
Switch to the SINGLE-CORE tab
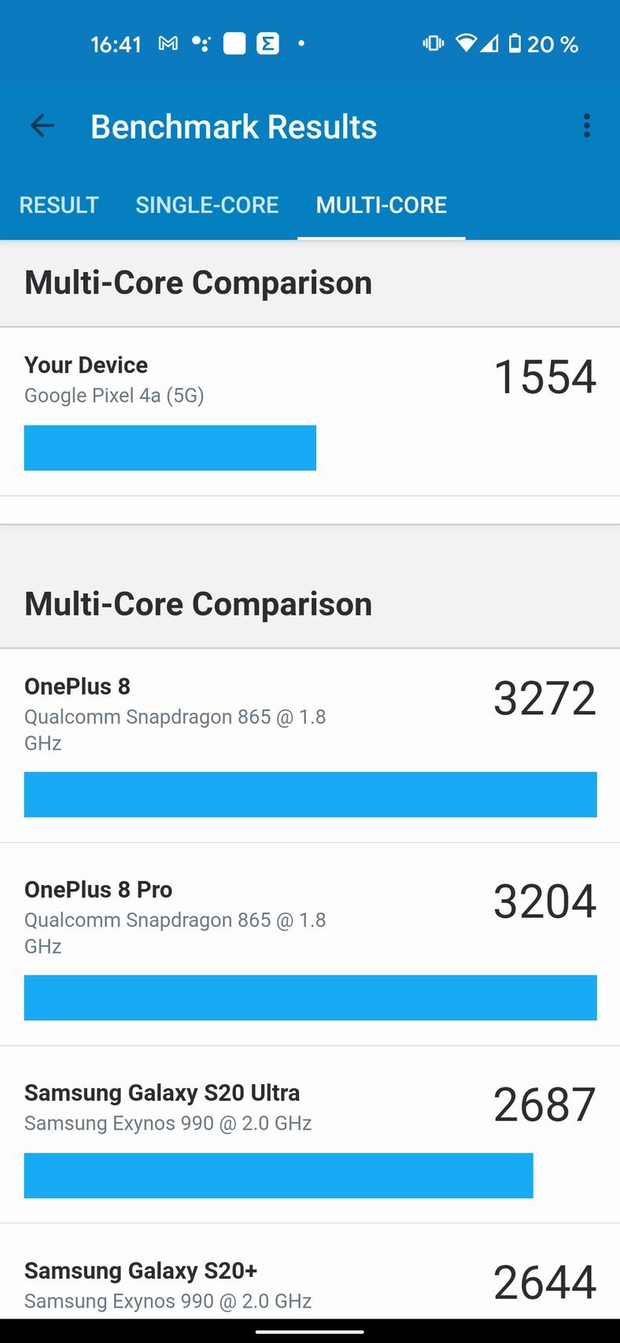(x=207, y=205)
